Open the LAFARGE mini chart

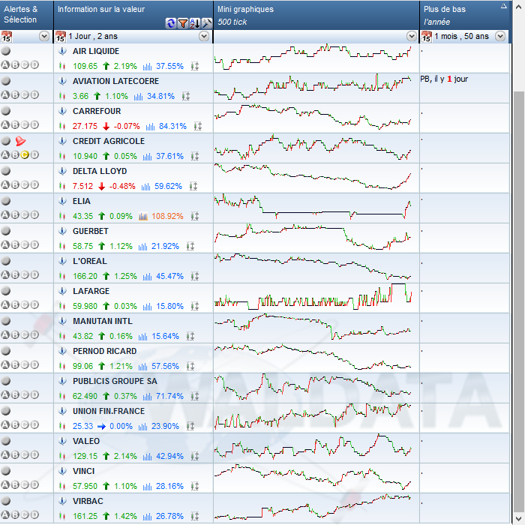click(x=316, y=298)
